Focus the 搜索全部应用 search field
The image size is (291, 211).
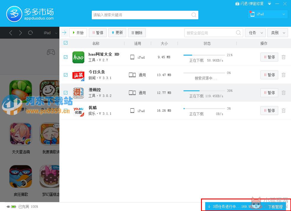pyautogui.click(x=213, y=33)
